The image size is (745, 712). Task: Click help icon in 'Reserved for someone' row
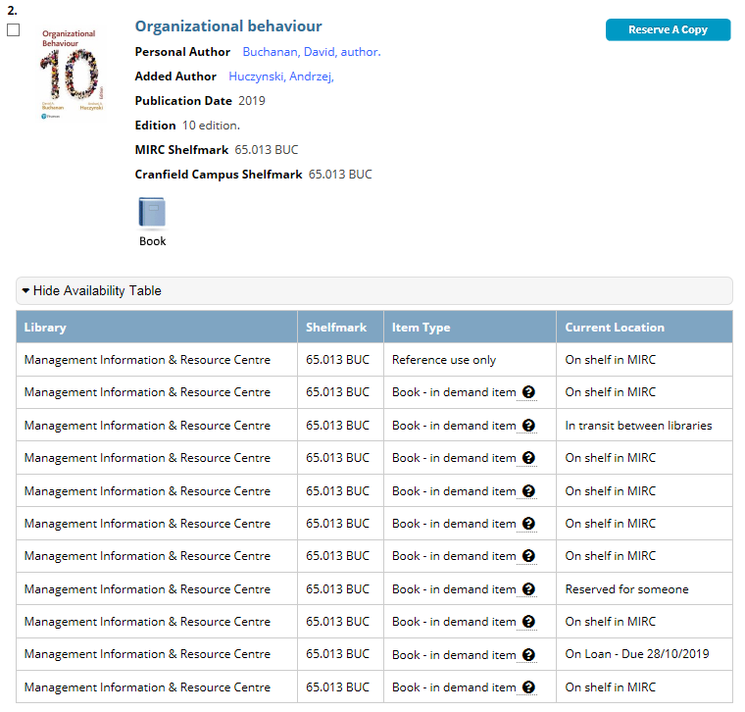tap(528, 589)
